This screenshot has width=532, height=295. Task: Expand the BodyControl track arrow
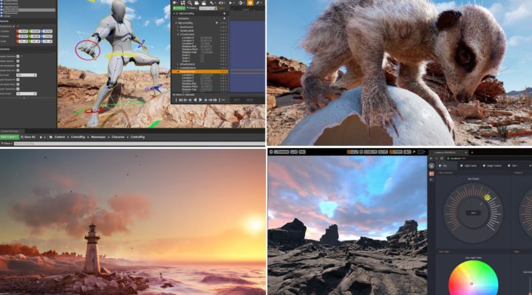178,27
